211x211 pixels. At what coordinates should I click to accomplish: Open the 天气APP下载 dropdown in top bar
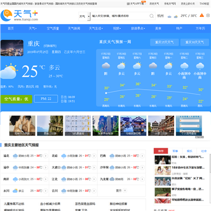point(137,4)
